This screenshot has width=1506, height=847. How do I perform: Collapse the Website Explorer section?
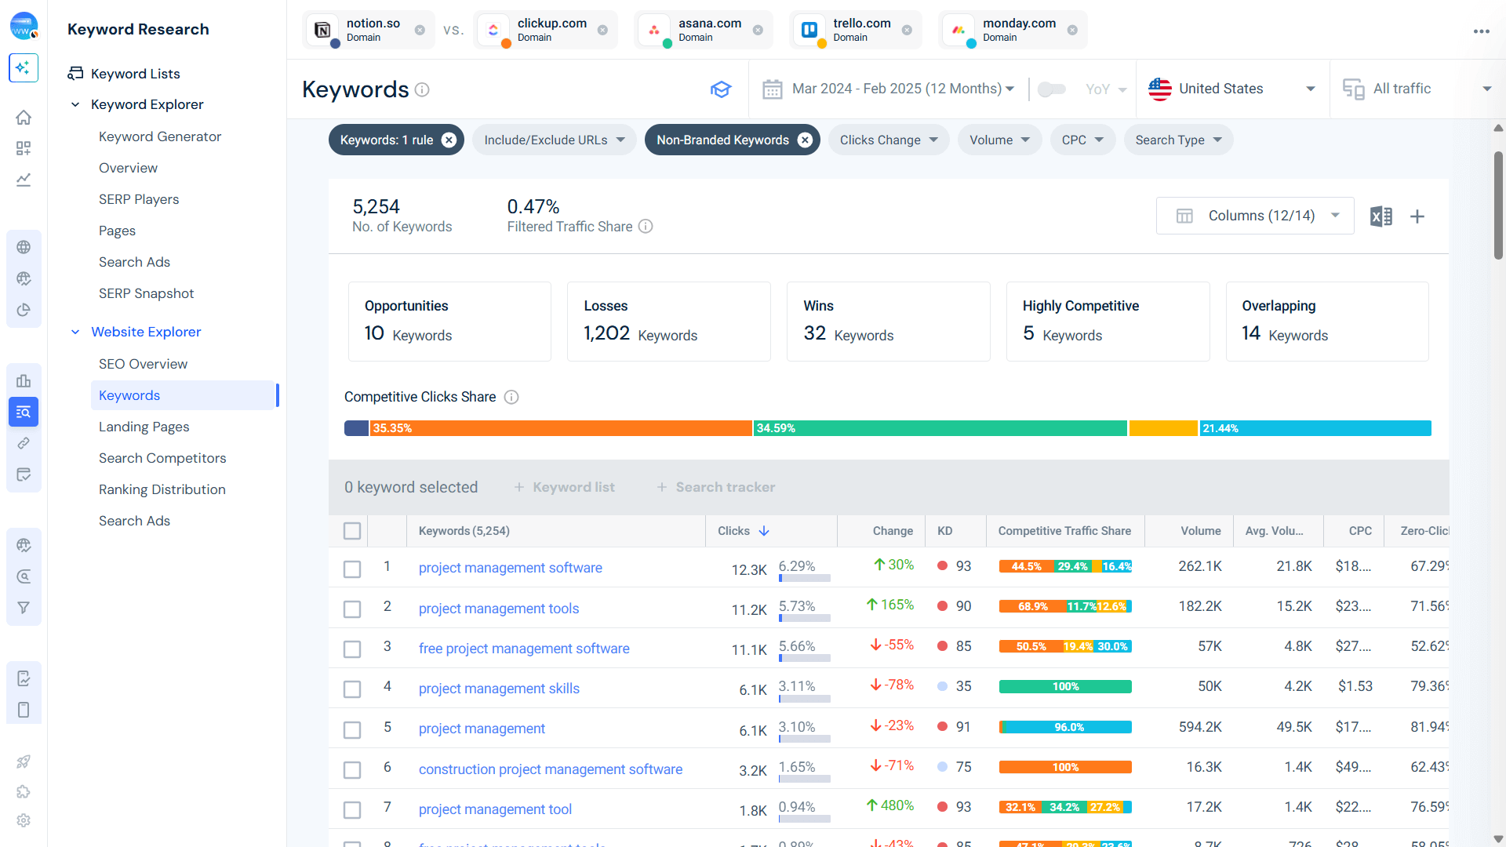coord(75,332)
